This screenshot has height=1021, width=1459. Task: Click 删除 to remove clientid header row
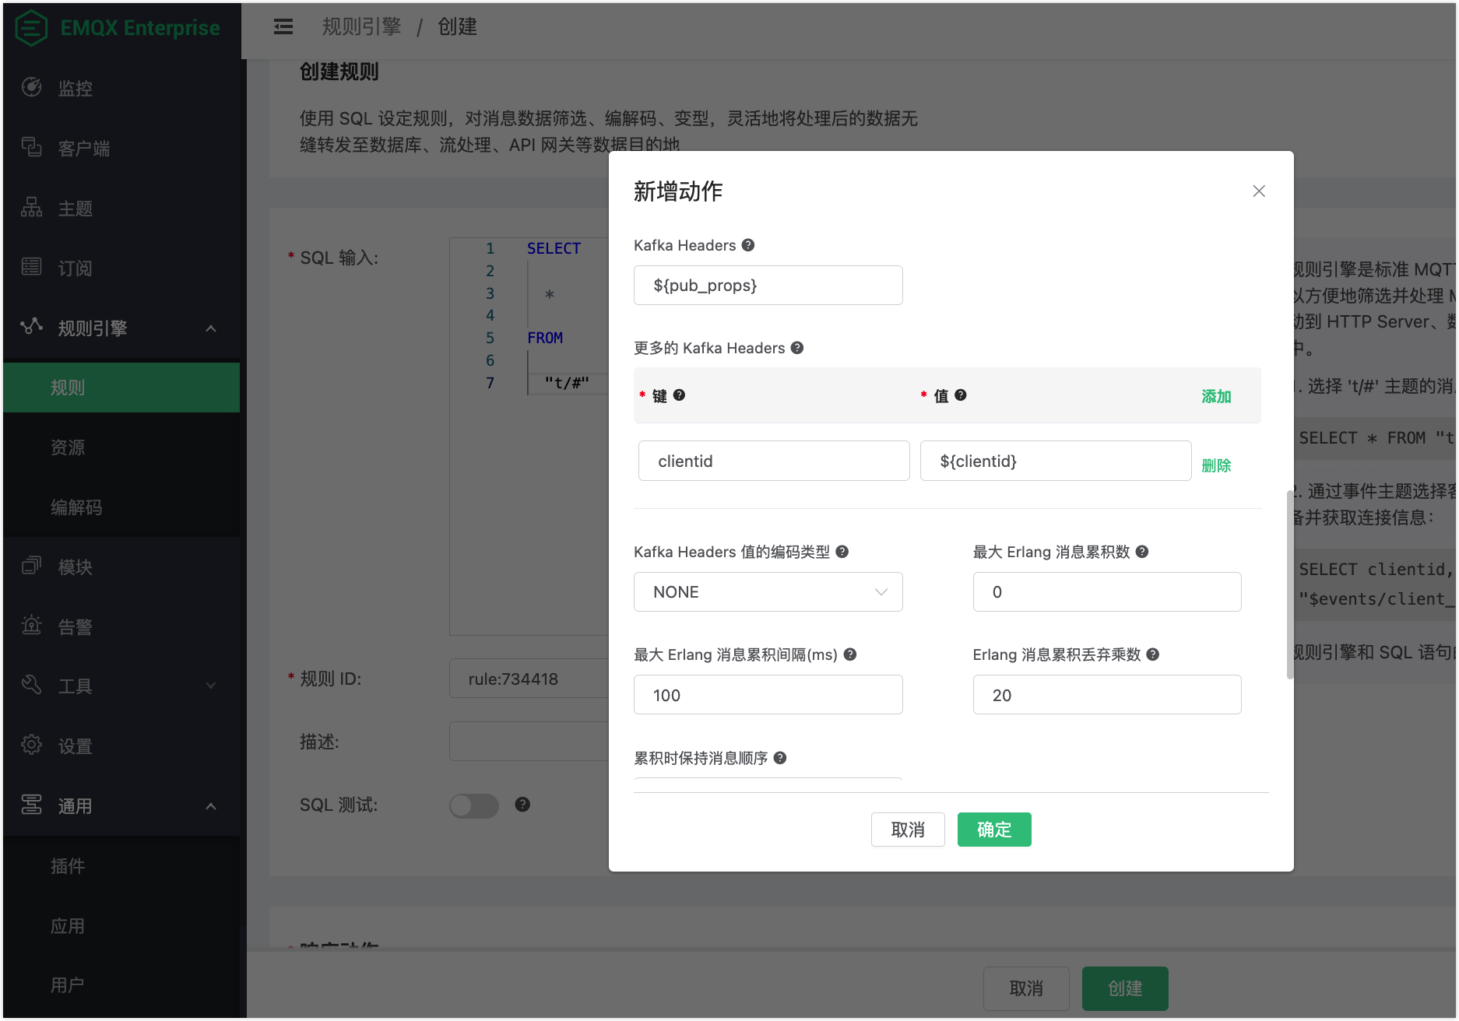[1215, 465]
